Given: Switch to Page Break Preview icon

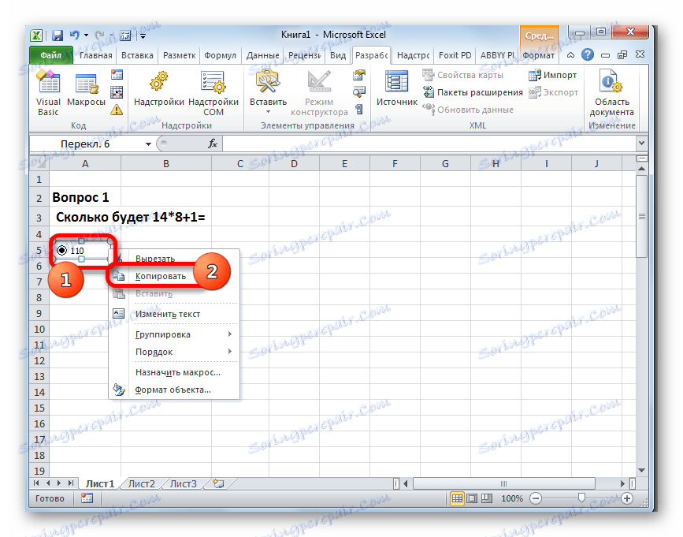Looking at the screenshot, I should pos(487,498).
